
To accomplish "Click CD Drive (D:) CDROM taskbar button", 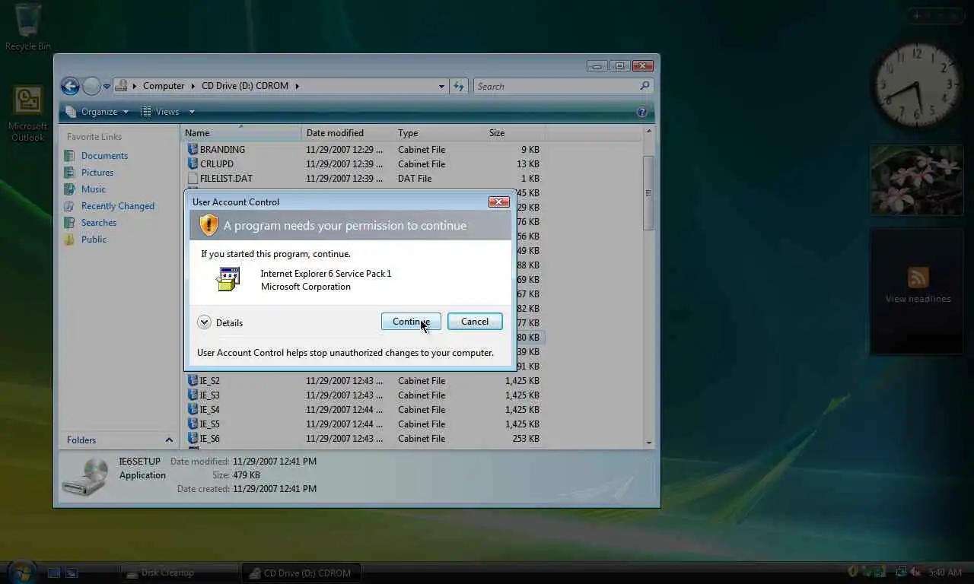I will pyautogui.click(x=301, y=573).
